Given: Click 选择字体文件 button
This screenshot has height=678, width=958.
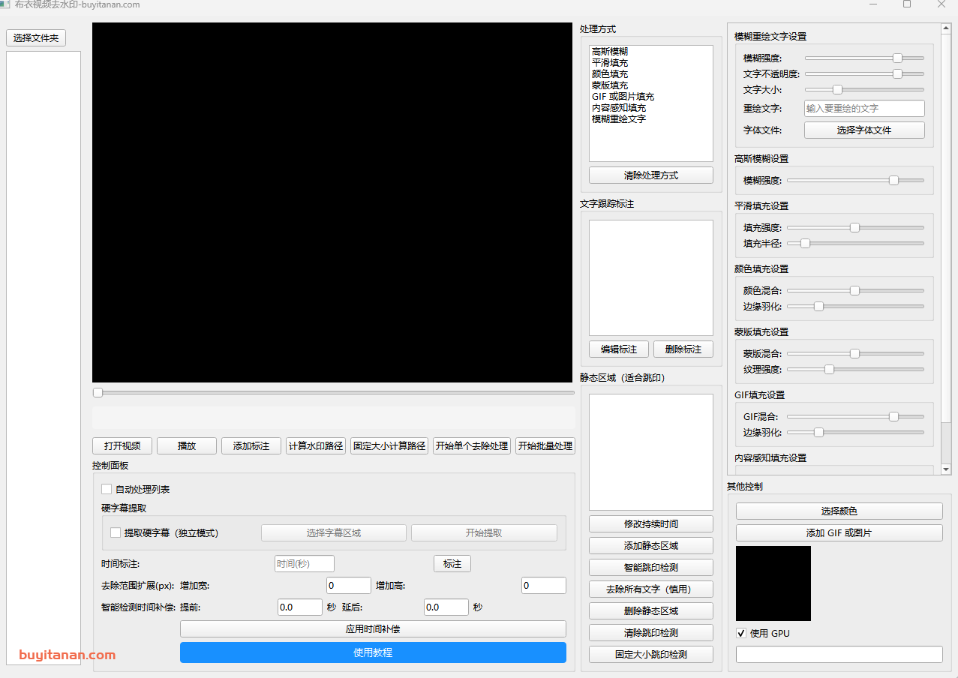Looking at the screenshot, I should (x=864, y=130).
